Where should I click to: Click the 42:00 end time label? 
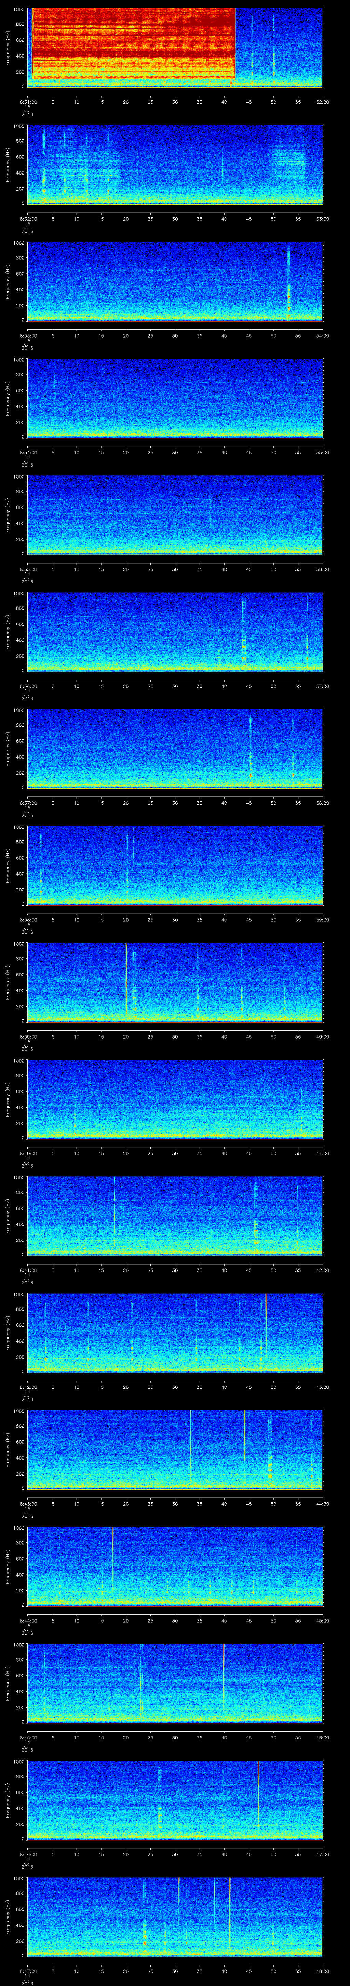(x=322, y=1270)
